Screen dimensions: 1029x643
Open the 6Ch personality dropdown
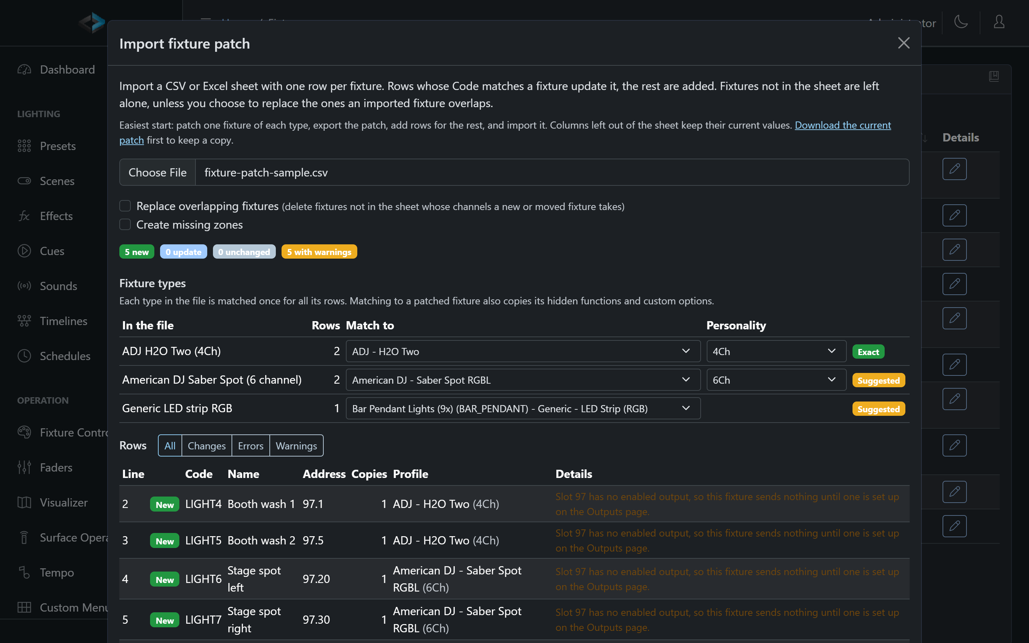click(x=776, y=380)
